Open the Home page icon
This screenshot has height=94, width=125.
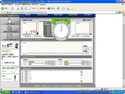[26, 8]
